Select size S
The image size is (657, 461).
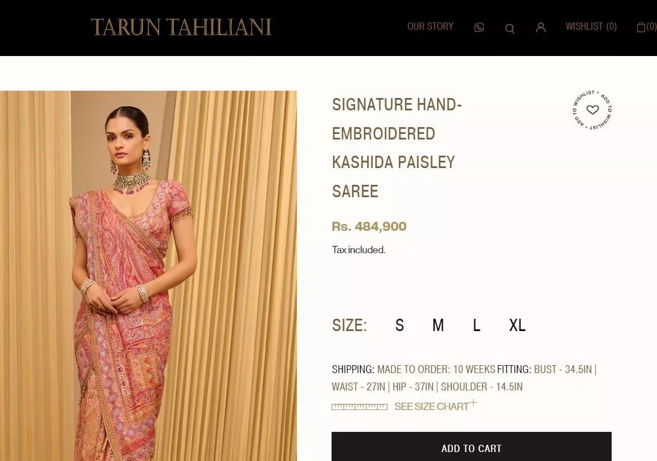(400, 325)
